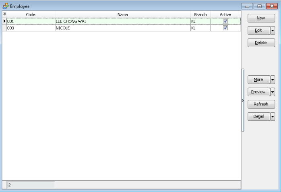281x192 pixels.
Task: Click the Employee window title icon
Action: 6,6
